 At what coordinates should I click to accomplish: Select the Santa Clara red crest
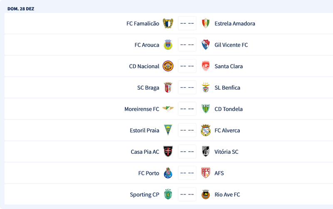click(206, 66)
